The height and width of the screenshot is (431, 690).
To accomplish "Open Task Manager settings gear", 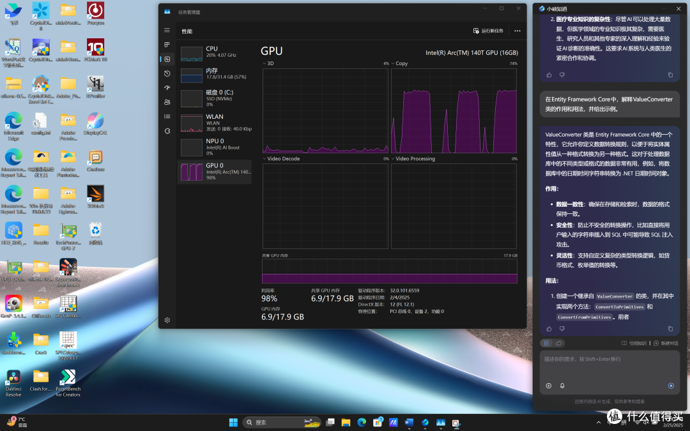I will [x=167, y=320].
